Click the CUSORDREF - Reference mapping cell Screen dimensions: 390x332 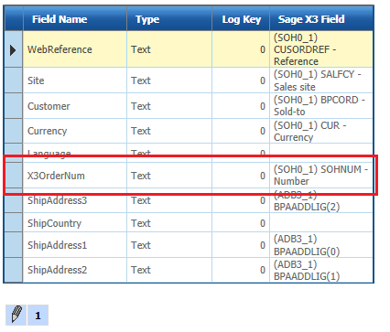(x=321, y=49)
